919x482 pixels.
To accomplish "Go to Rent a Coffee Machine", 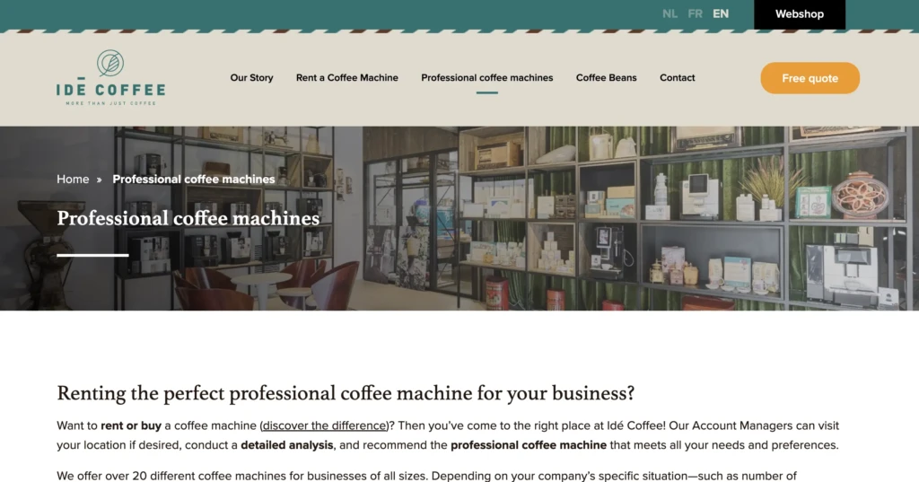I will coord(347,77).
